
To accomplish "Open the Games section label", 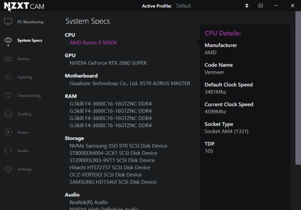I will (23, 59).
